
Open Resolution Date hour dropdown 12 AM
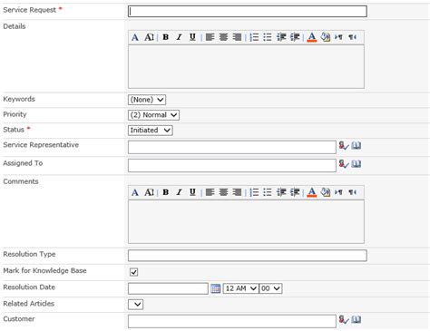[x=240, y=288]
